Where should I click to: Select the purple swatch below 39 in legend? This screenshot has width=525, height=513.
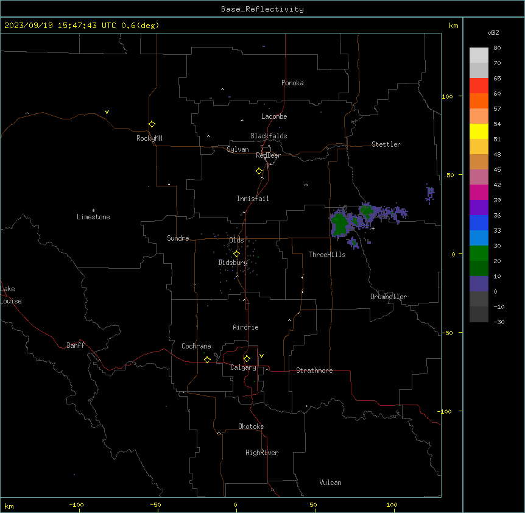479,208
